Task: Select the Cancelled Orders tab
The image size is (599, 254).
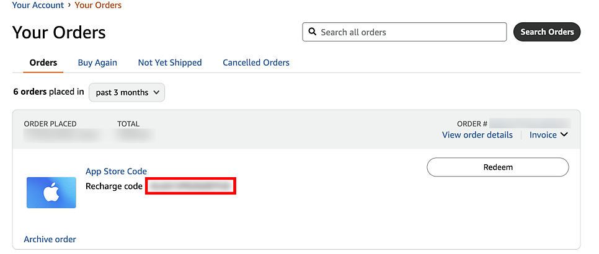Action: coord(256,63)
